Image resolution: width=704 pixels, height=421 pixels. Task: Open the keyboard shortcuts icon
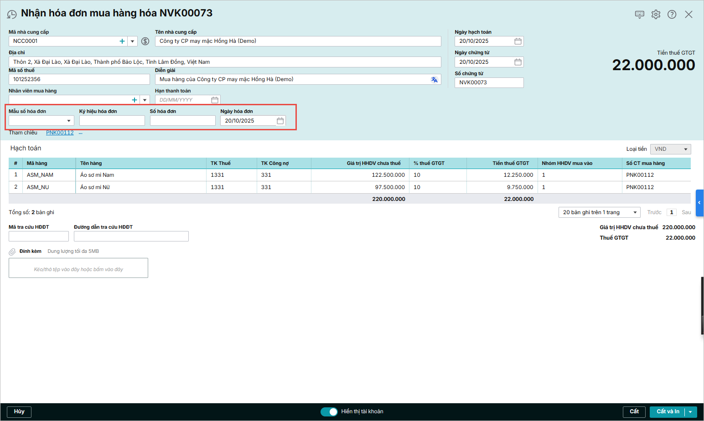click(640, 15)
